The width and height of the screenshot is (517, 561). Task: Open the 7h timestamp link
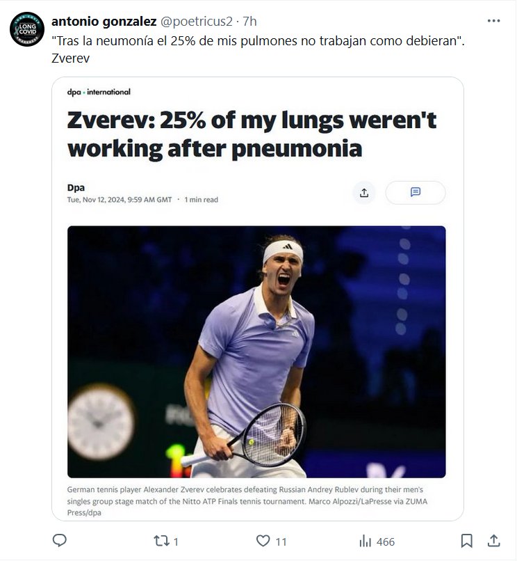coord(249,22)
